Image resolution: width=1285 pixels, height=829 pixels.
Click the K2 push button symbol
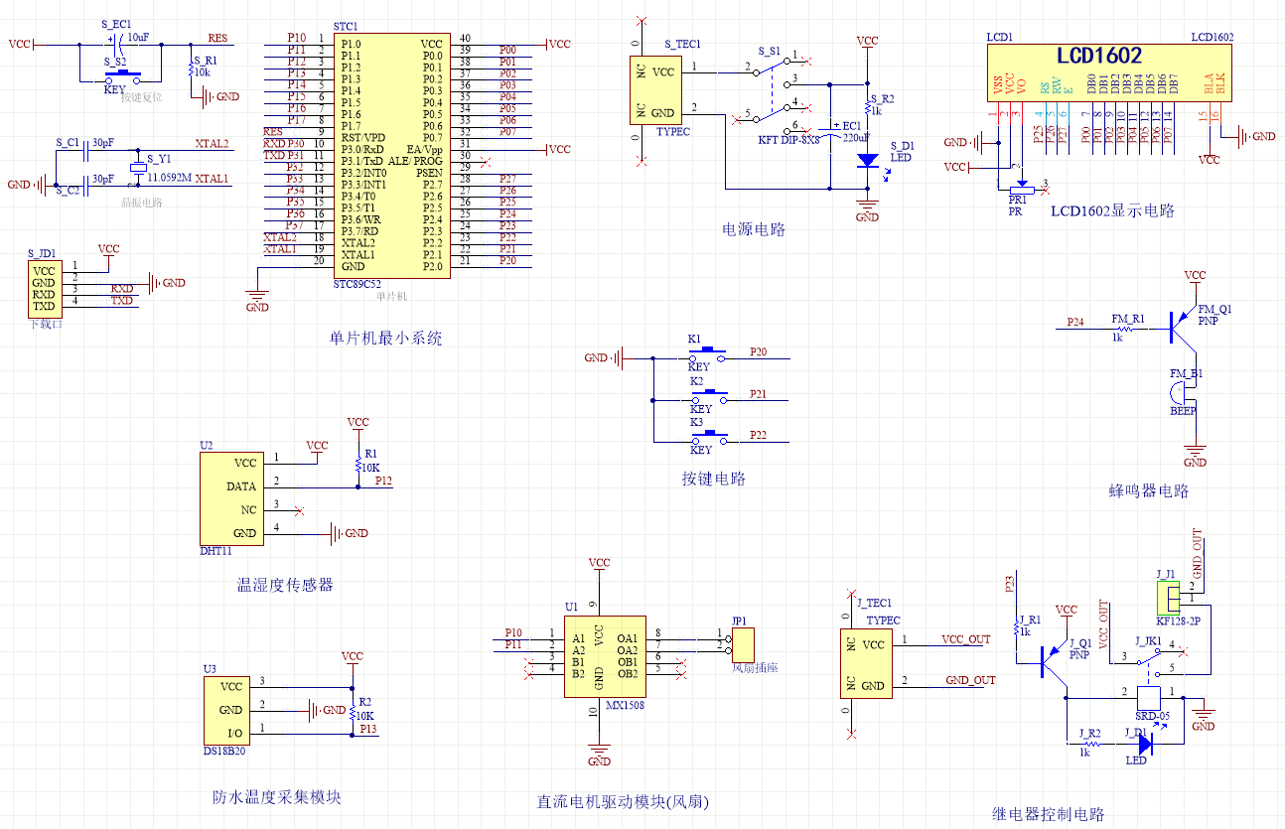coord(708,397)
